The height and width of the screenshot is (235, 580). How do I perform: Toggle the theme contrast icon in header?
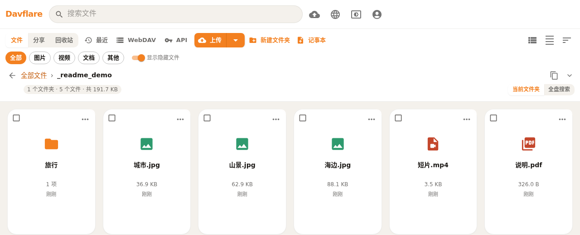(356, 14)
